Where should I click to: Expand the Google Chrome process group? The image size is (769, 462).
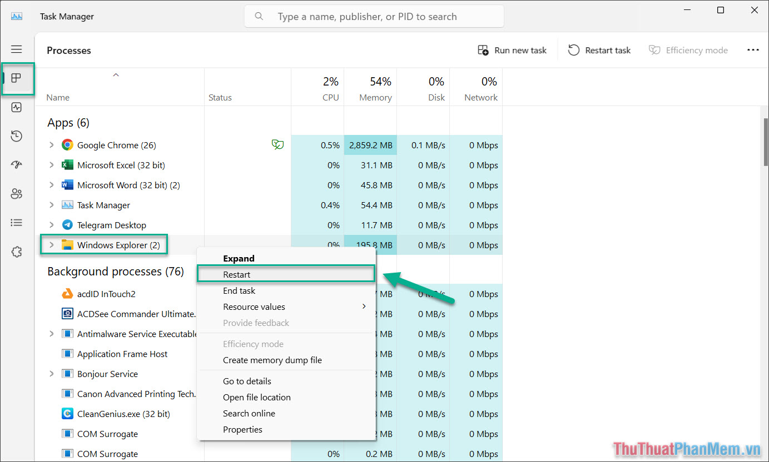pyautogui.click(x=51, y=145)
